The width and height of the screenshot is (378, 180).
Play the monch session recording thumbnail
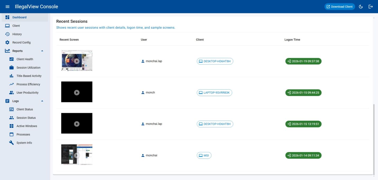coord(77,93)
